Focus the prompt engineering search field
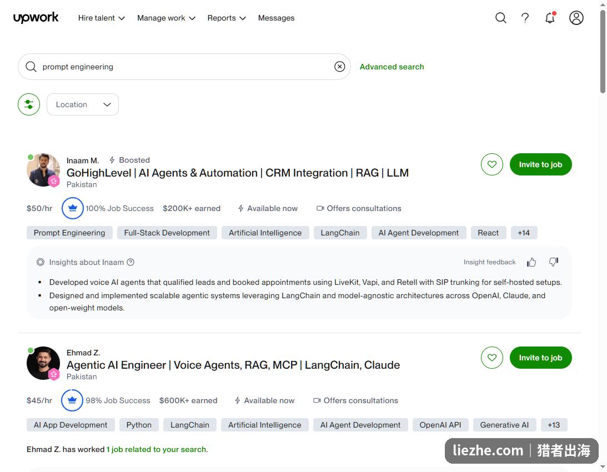The height and width of the screenshot is (472, 607). [184, 67]
